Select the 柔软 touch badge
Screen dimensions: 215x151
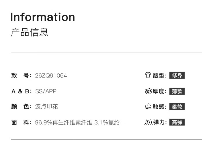click(x=177, y=107)
